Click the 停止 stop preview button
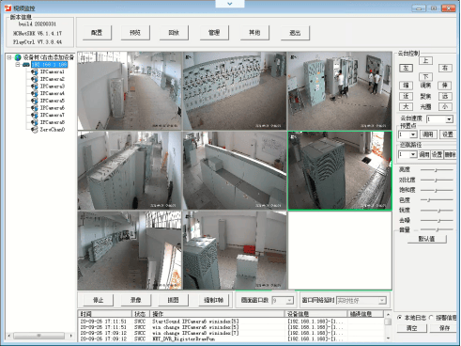The width and height of the screenshot is (461, 346). (99, 300)
